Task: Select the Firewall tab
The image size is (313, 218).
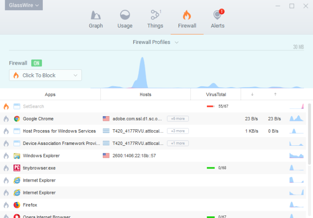Action: point(187,19)
